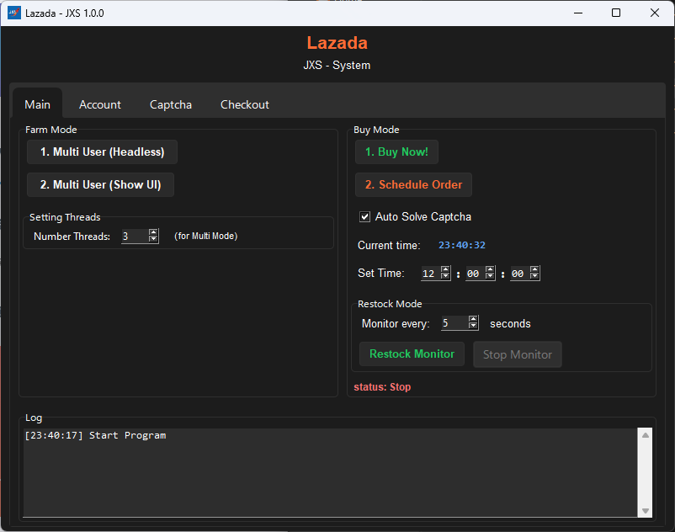Launch Multi User (Show UI) mode

click(100, 184)
